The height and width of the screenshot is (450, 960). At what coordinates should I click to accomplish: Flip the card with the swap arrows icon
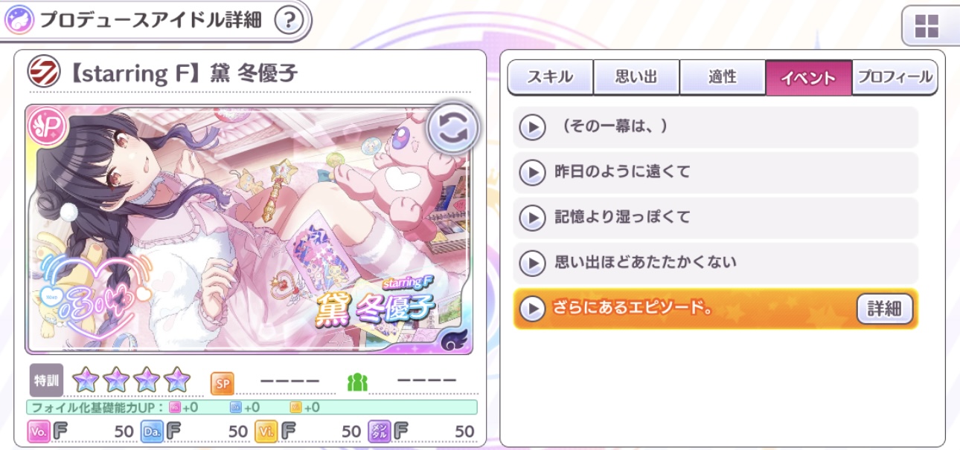[x=452, y=128]
